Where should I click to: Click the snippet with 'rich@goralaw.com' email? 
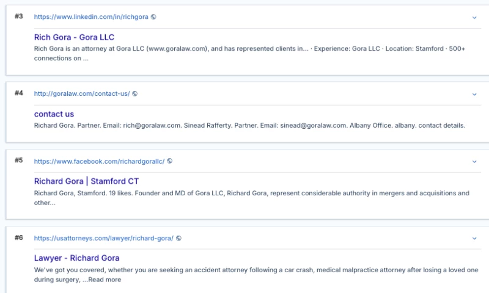[x=249, y=126]
